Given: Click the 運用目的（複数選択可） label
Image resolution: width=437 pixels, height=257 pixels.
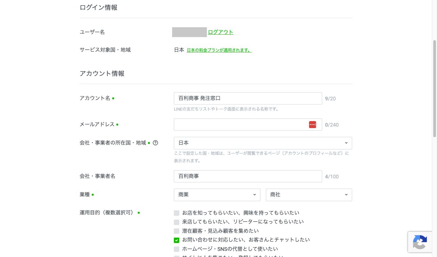Looking at the screenshot, I should [x=107, y=213].
